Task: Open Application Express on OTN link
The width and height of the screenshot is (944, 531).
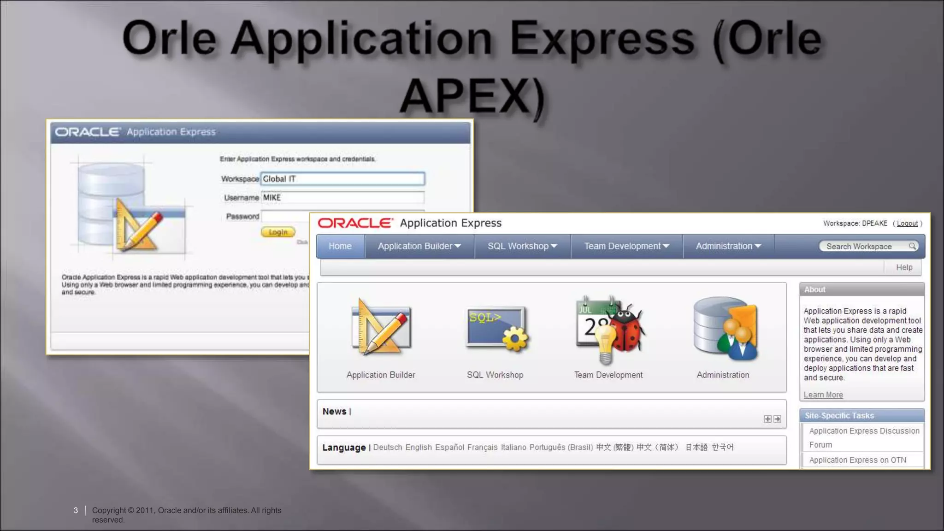Action: [x=858, y=460]
